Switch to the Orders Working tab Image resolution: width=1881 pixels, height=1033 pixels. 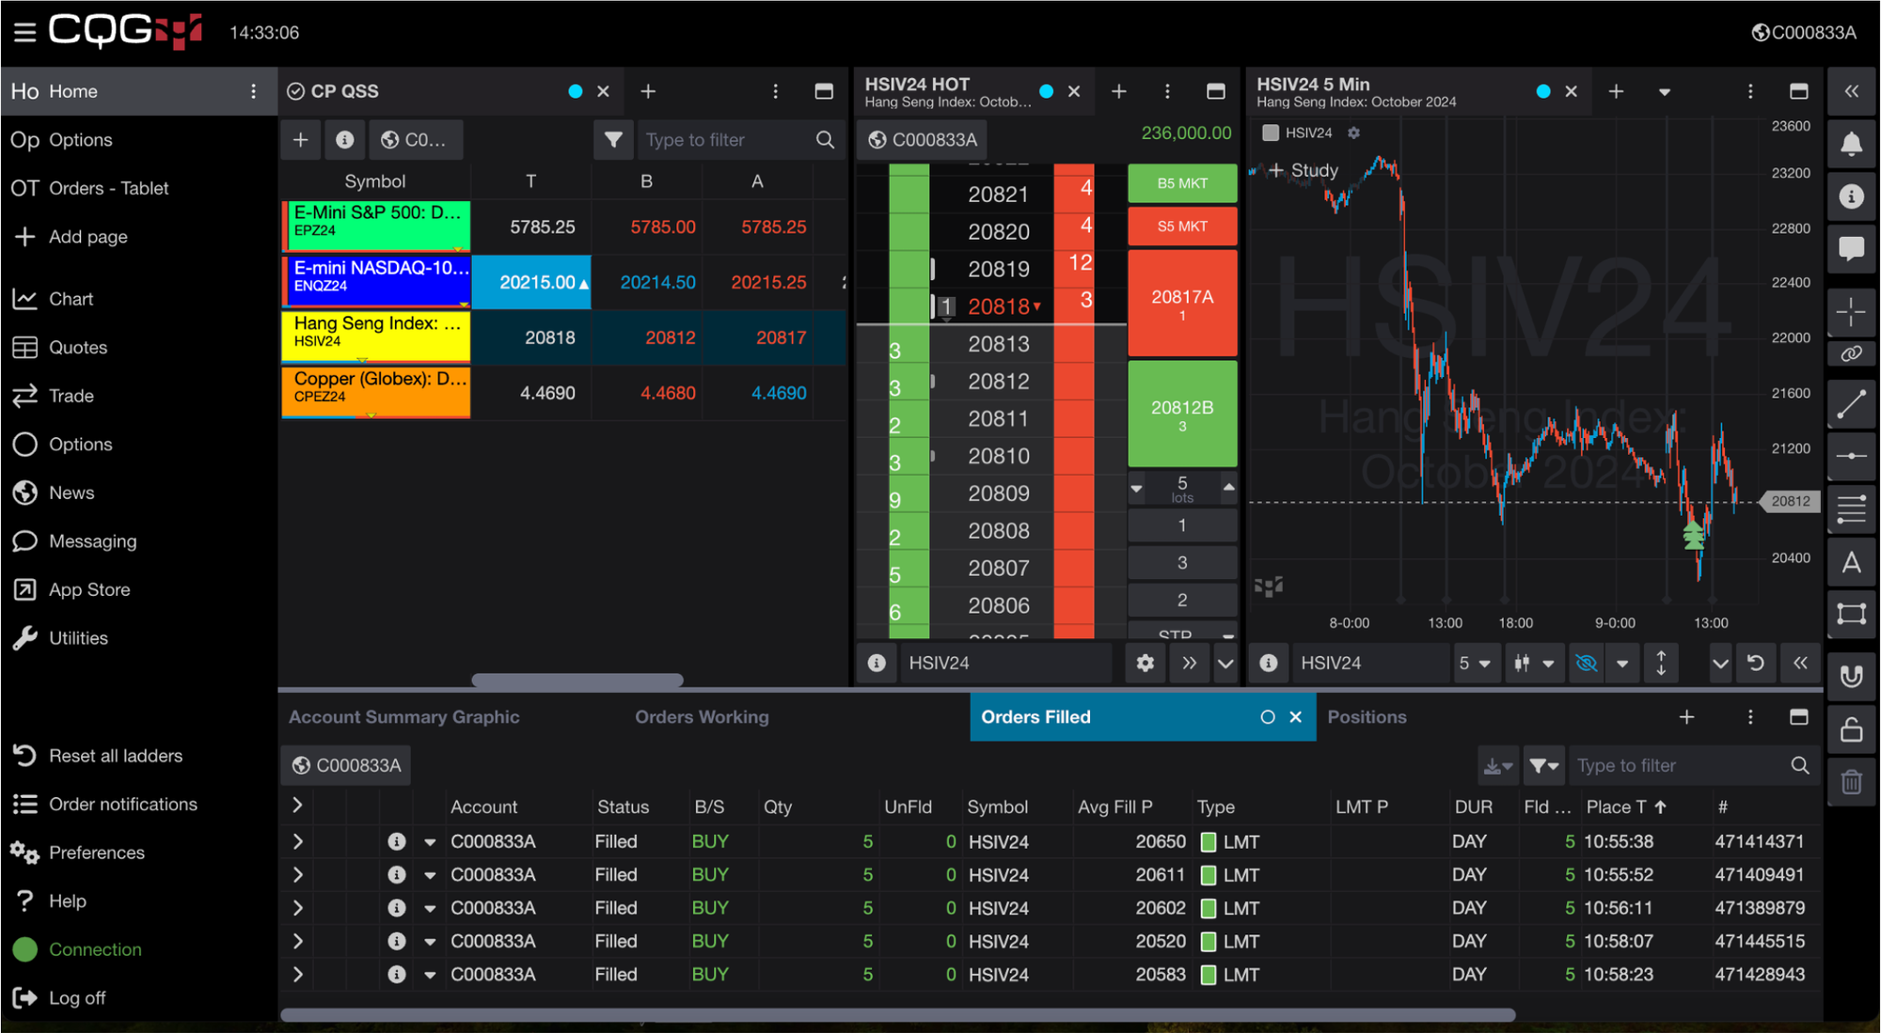click(x=702, y=716)
